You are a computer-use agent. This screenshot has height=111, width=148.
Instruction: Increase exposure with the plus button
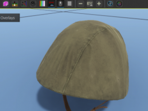point(99,4)
